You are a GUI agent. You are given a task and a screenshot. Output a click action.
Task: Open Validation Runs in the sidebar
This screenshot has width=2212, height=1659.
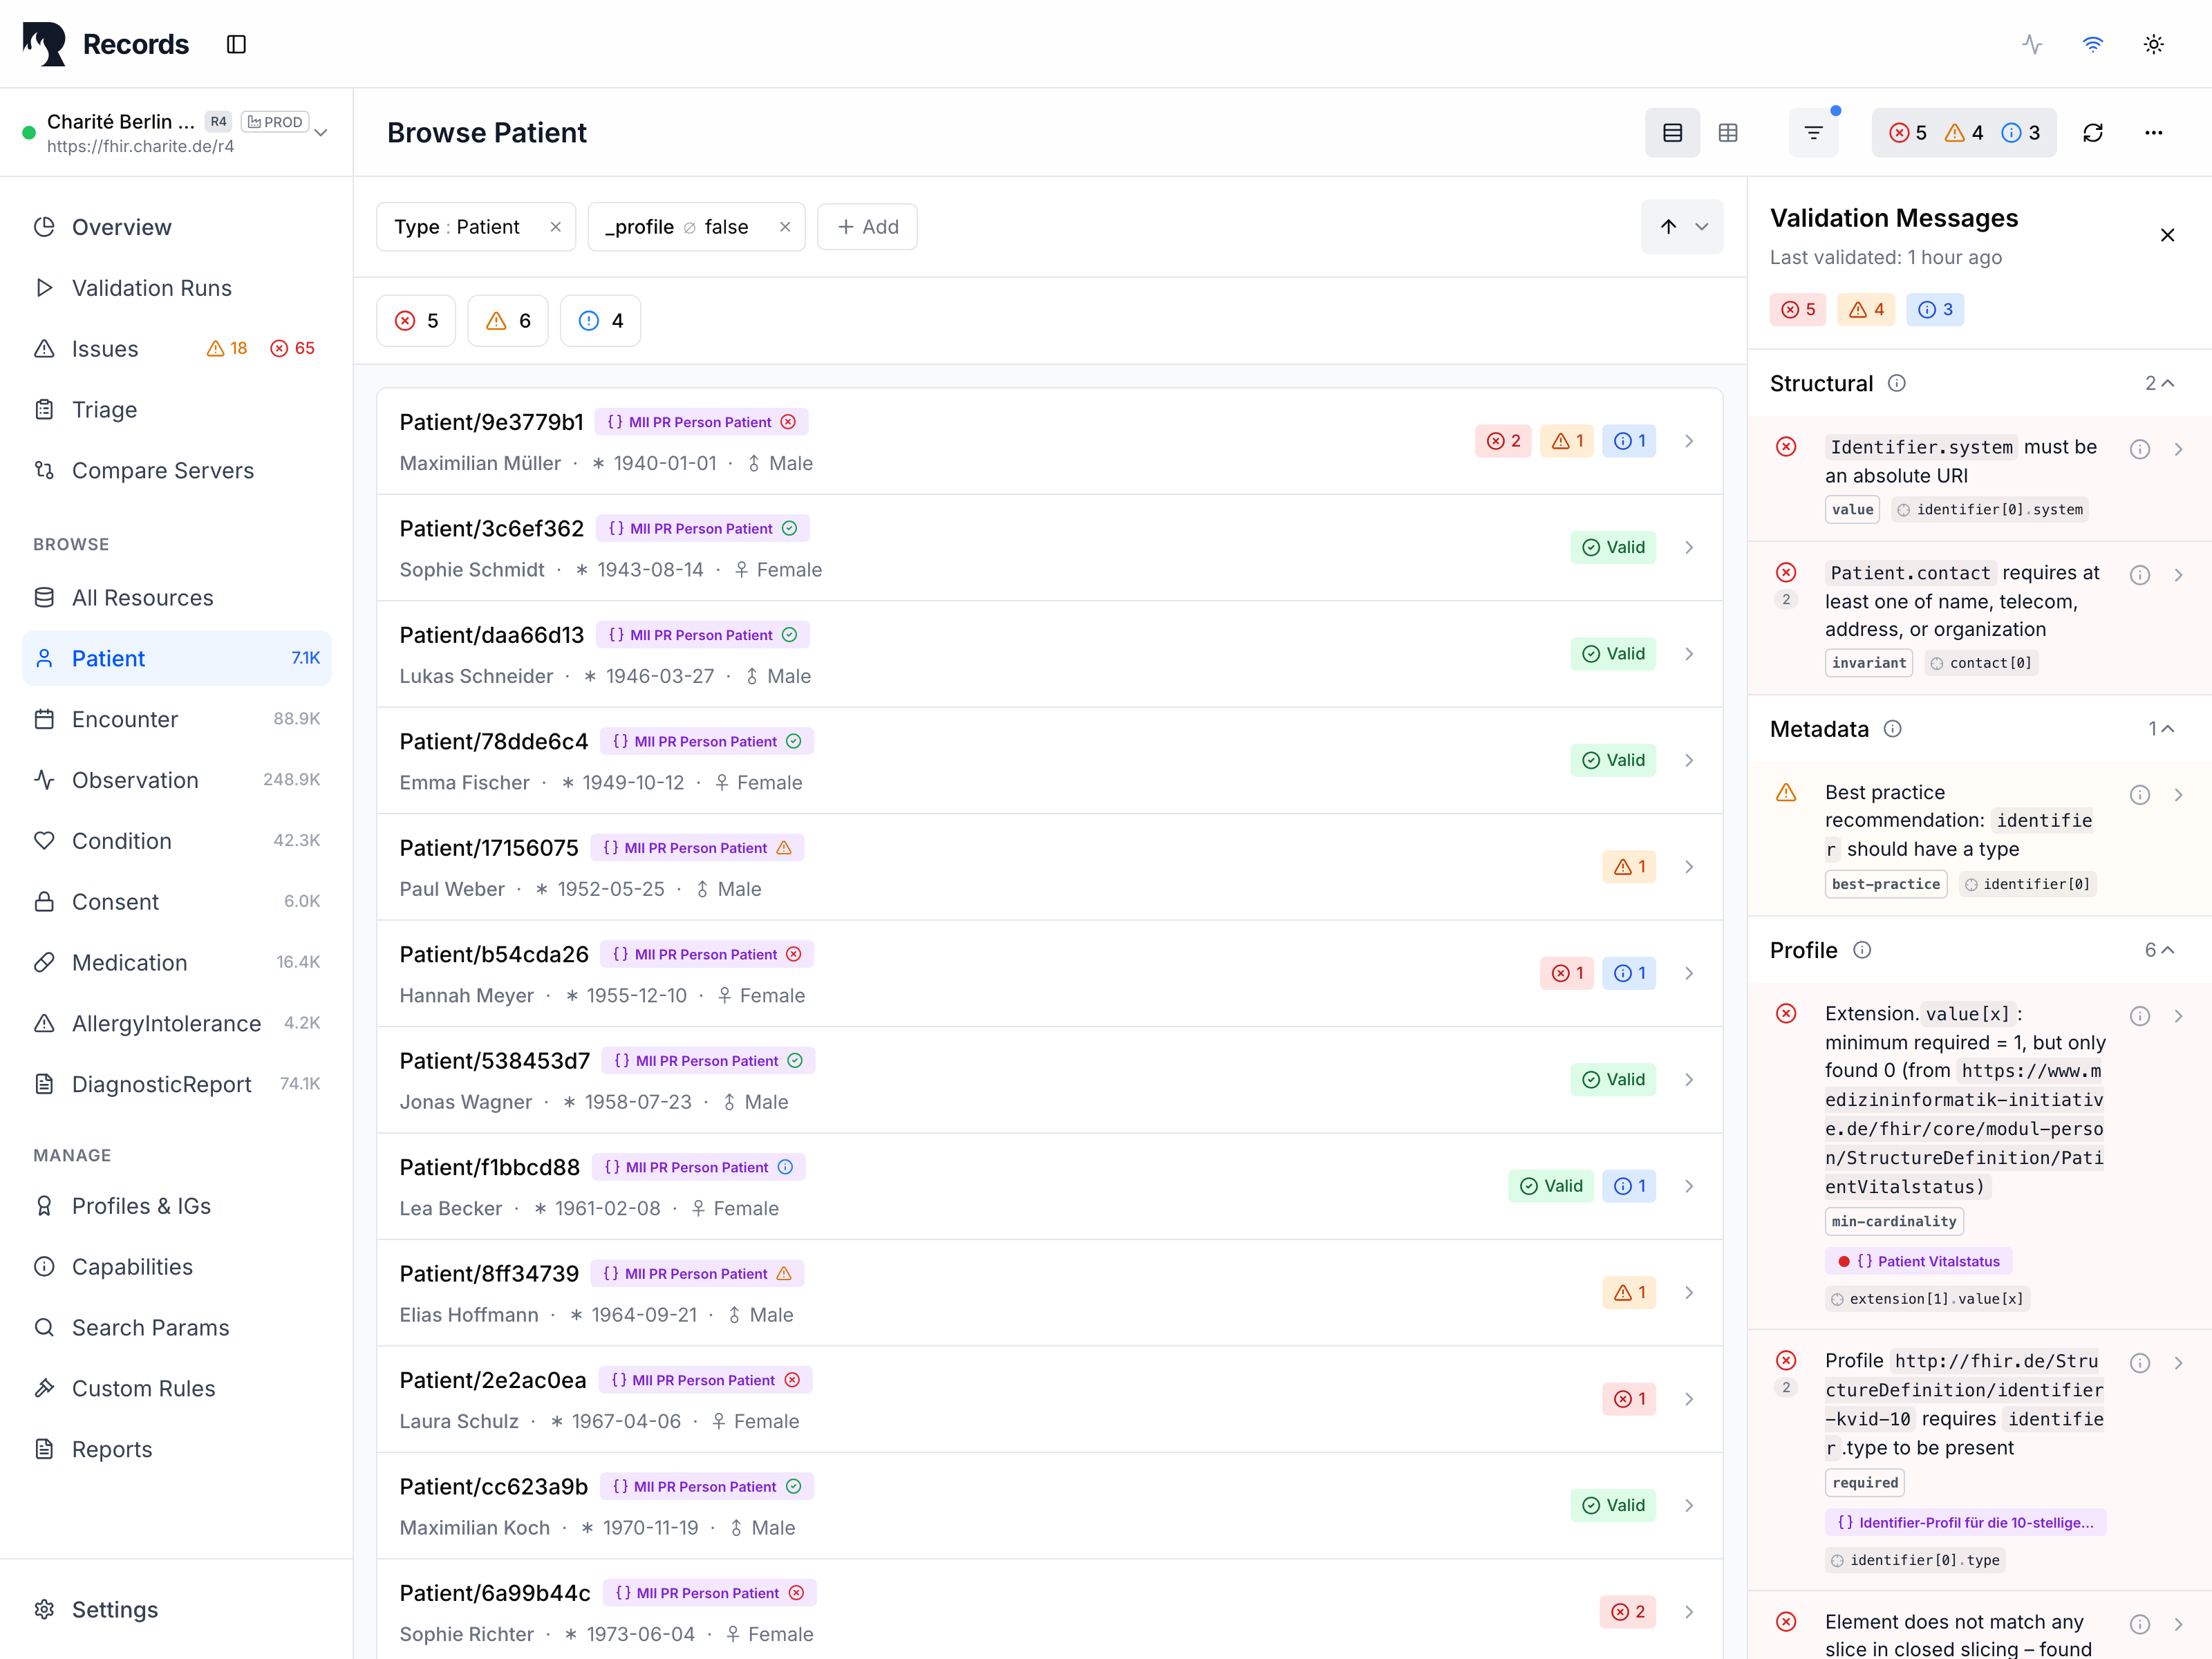click(152, 288)
